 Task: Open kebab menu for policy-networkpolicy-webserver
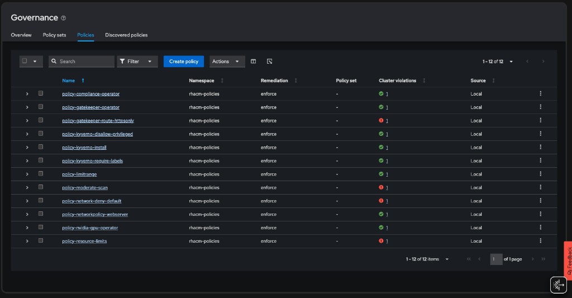click(540, 214)
